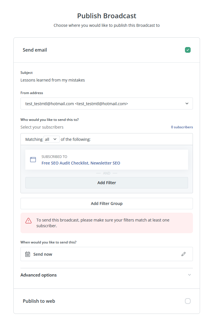Click the dropdown arrow of the From address field

tap(187, 103)
